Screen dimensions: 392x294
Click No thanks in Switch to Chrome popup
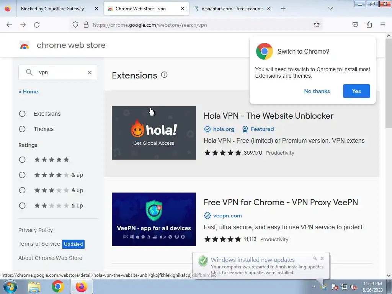[317, 91]
